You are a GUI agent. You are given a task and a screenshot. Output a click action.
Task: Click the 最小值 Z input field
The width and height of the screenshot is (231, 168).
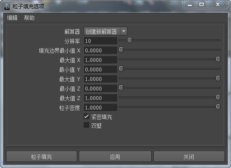click(x=101, y=88)
